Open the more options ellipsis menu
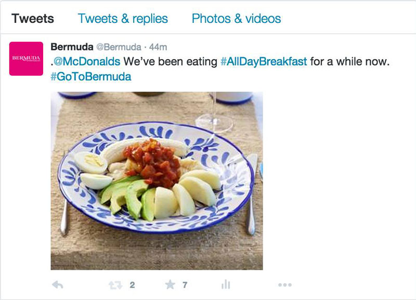416x300 pixels. pyautogui.click(x=284, y=285)
